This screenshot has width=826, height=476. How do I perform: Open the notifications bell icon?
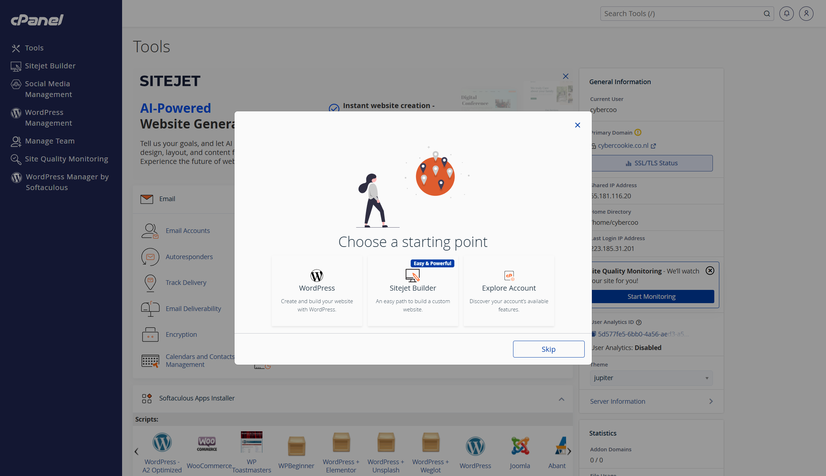click(x=786, y=14)
